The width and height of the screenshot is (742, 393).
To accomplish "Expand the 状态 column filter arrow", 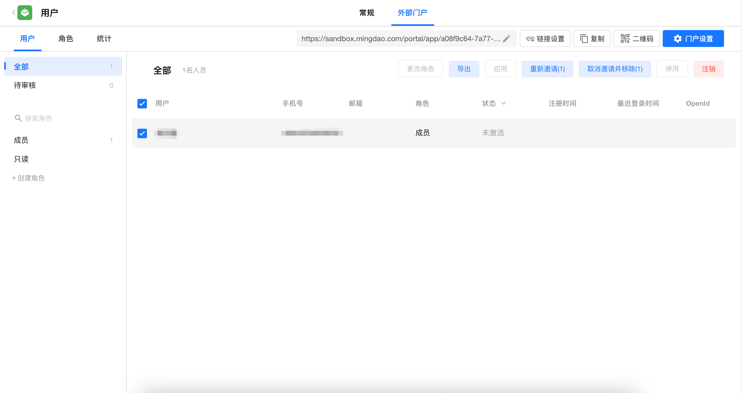I will pyautogui.click(x=503, y=103).
